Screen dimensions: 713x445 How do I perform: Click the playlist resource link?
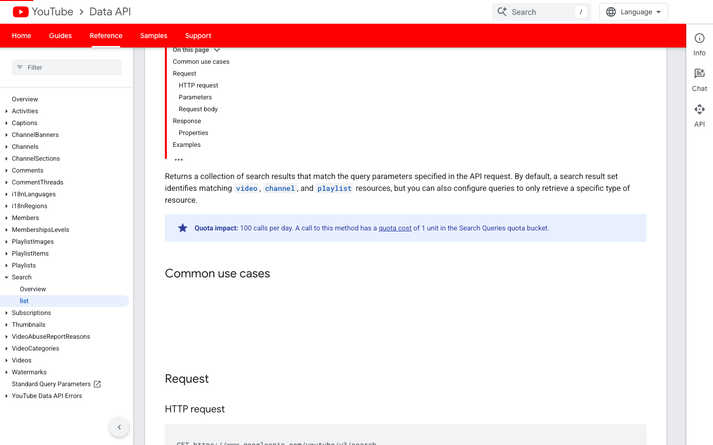coord(334,188)
